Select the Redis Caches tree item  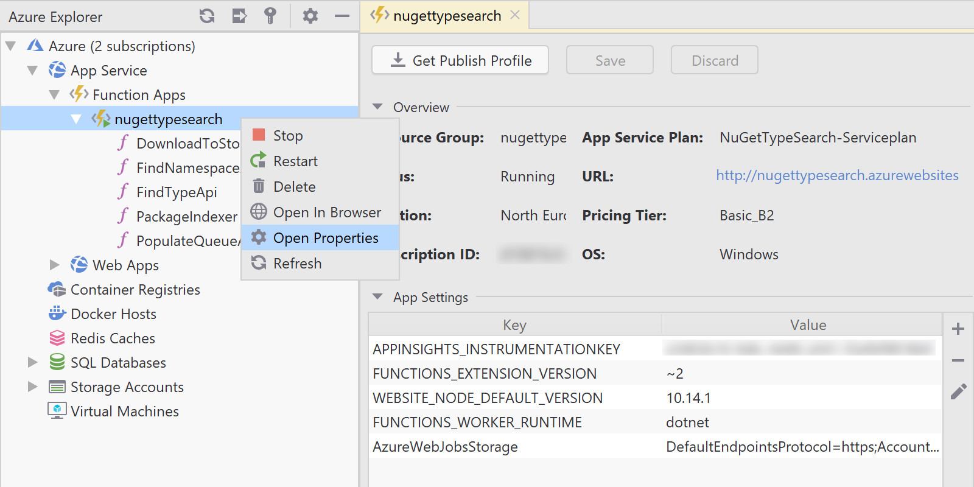[x=113, y=338]
